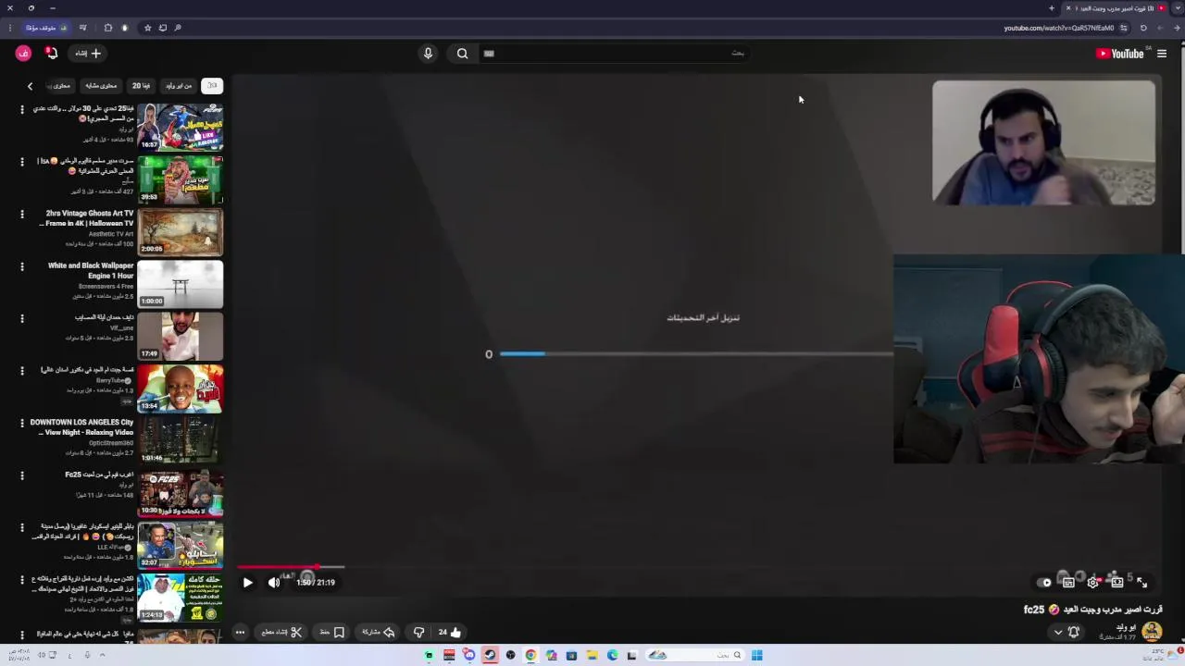Submit search with the magnifier button
The height and width of the screenshot is (666, 1185).
click(462, 54)
